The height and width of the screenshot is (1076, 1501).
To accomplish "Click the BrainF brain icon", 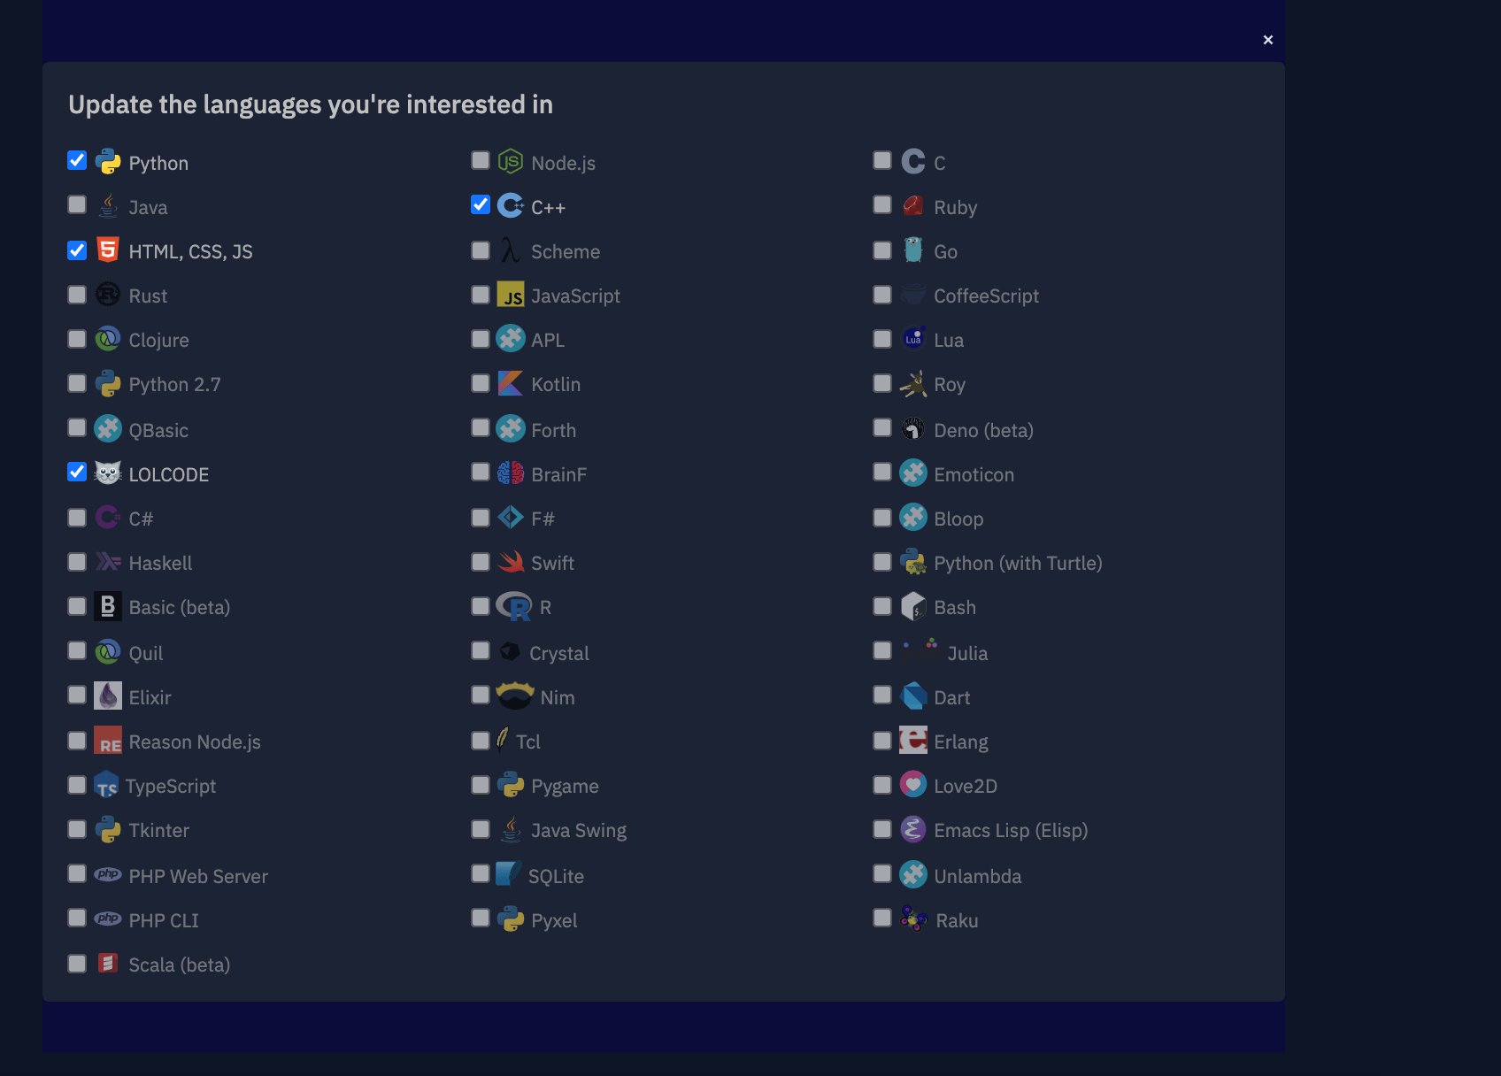I will 511,473.
